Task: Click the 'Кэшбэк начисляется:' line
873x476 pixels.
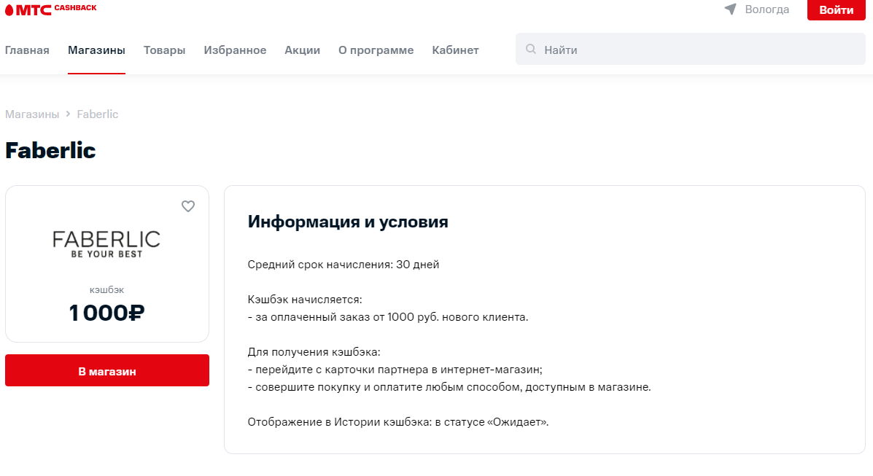Action: pos(305,300)
